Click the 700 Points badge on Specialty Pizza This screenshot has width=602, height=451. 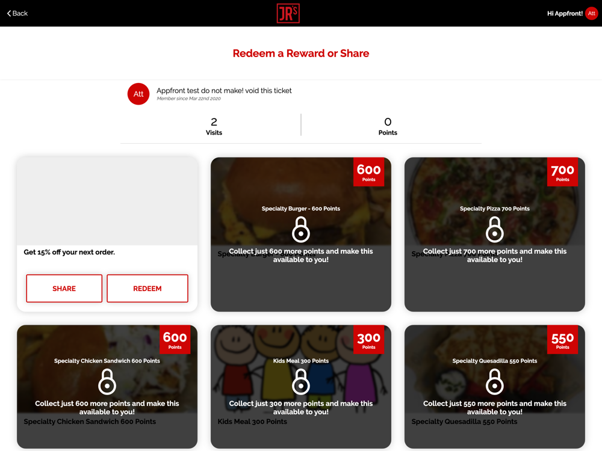562,172
